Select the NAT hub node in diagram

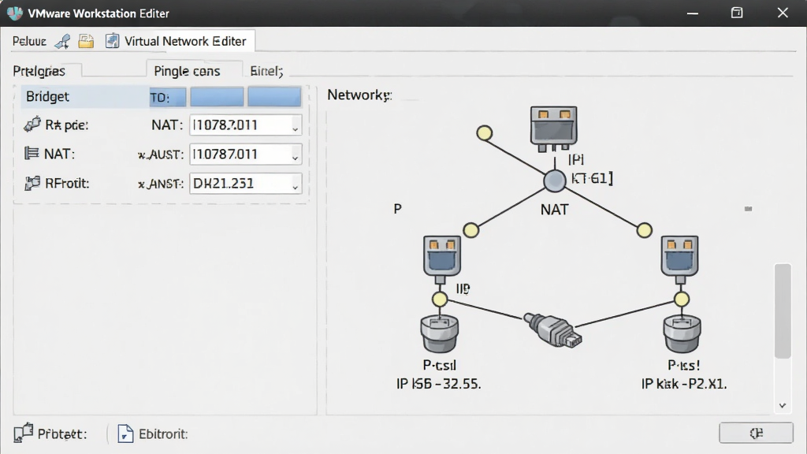(555, 180)
